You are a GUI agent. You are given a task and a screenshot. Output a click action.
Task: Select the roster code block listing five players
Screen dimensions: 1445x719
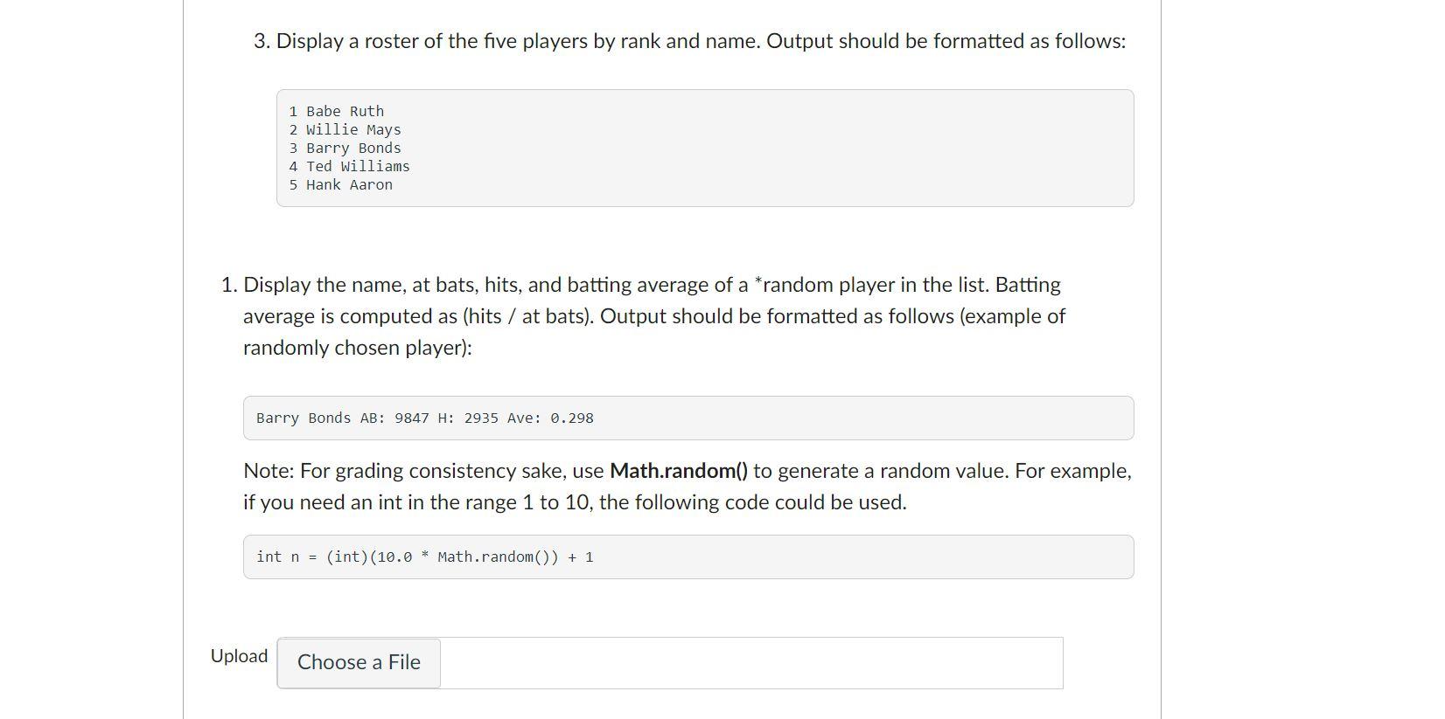704,147
